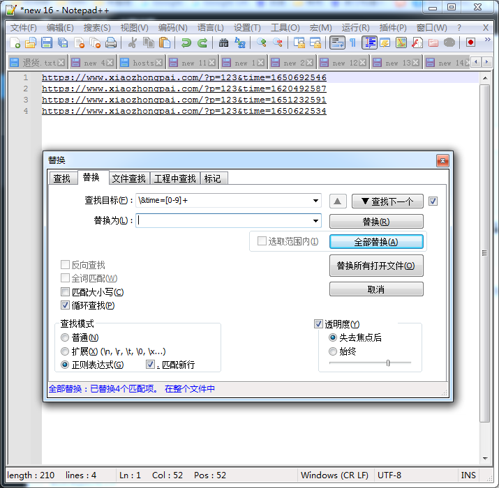The width and height of the screenshot is (499, 488).
Task: Copy selection toolbar icon
Action: tap(148, 43)
